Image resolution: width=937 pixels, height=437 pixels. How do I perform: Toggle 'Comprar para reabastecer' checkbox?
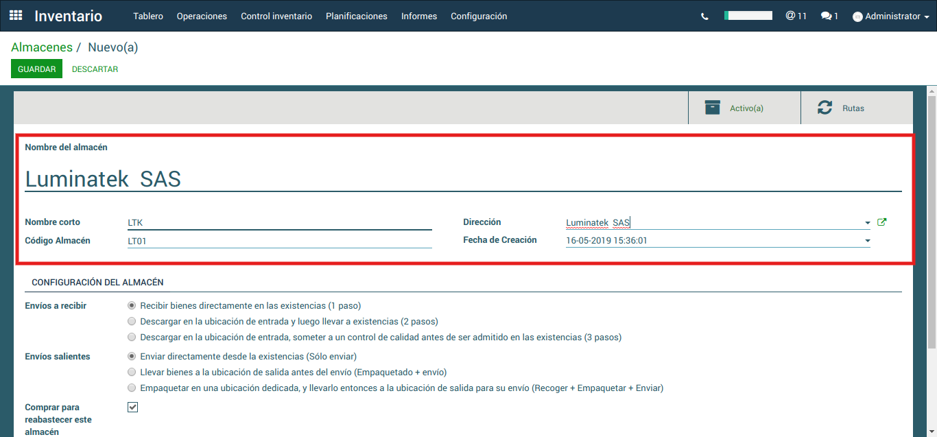point(133,408)
